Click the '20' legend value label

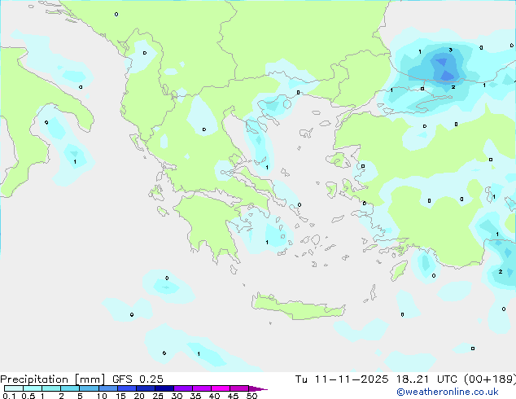coord(139,396)
